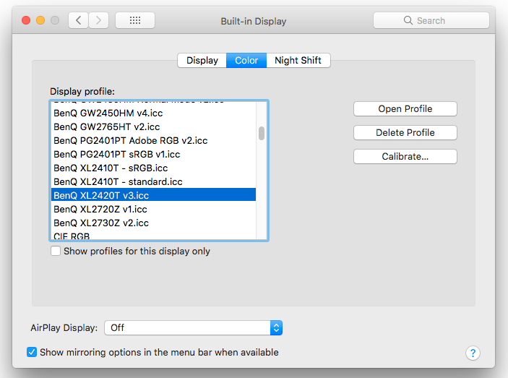Show all preferences with the grid icon

click(135, 20)
